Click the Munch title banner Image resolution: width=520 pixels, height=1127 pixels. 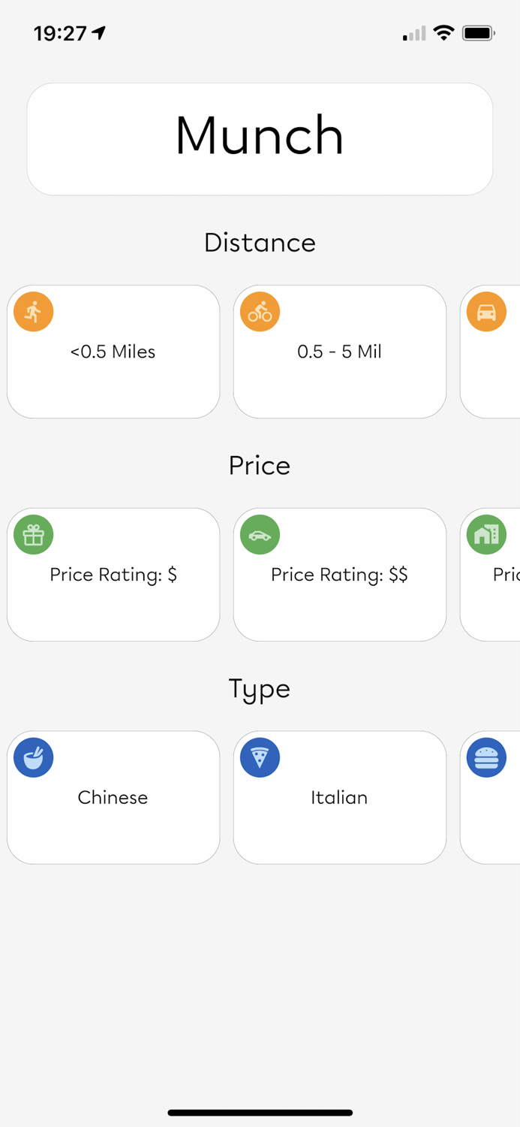260,138
